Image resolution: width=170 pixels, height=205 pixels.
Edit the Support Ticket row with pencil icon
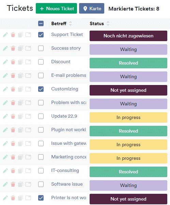[5, 35]
